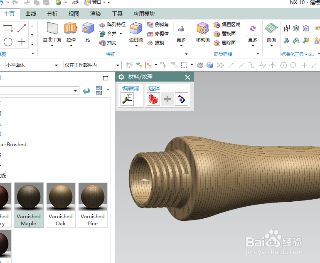The image size is (320, 263).
Task: Toggle the snap-to-midpoint line icon
Action: coord(241,65)
